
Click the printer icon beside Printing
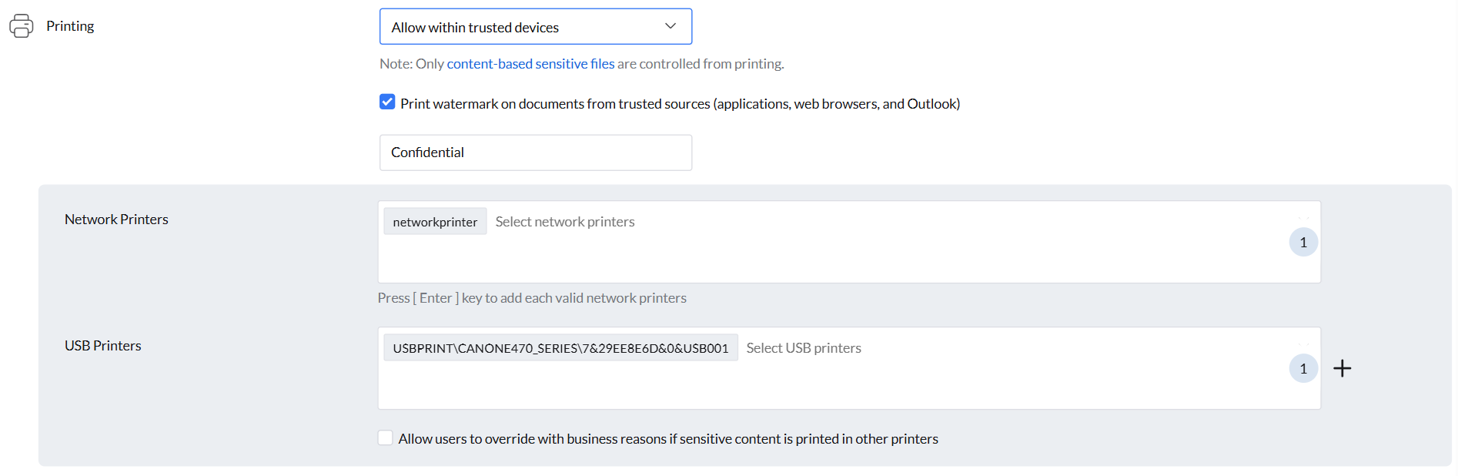22,26
